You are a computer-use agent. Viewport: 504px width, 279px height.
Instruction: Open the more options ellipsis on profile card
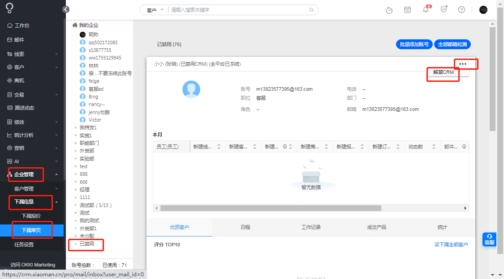[x=463, y=63]
